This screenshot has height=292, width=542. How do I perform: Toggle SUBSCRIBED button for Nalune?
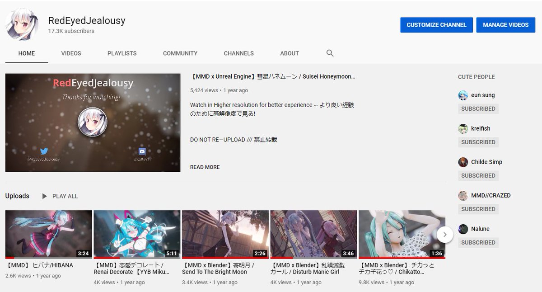[x=478, y=243]
